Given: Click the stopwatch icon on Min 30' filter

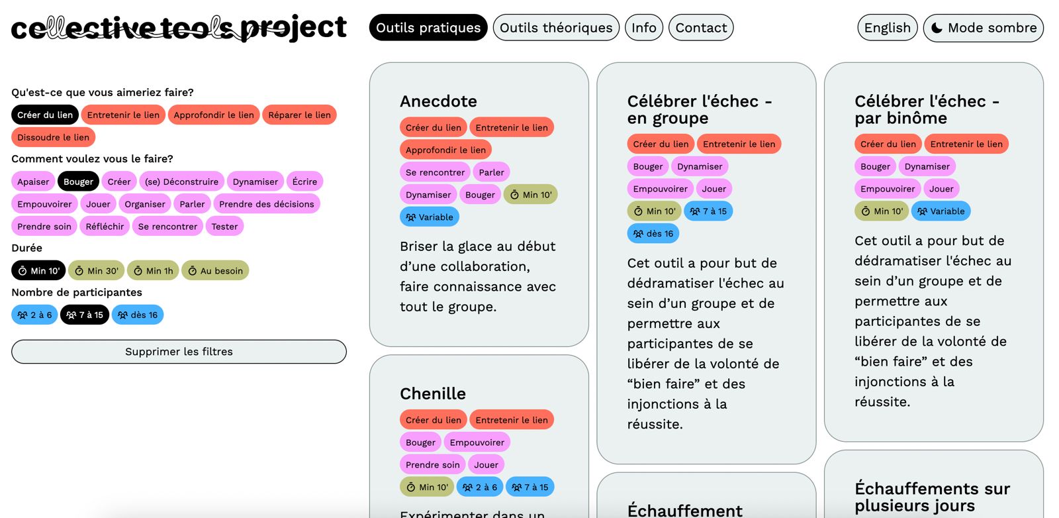Looking at the screenshot, I should [79, 271].
